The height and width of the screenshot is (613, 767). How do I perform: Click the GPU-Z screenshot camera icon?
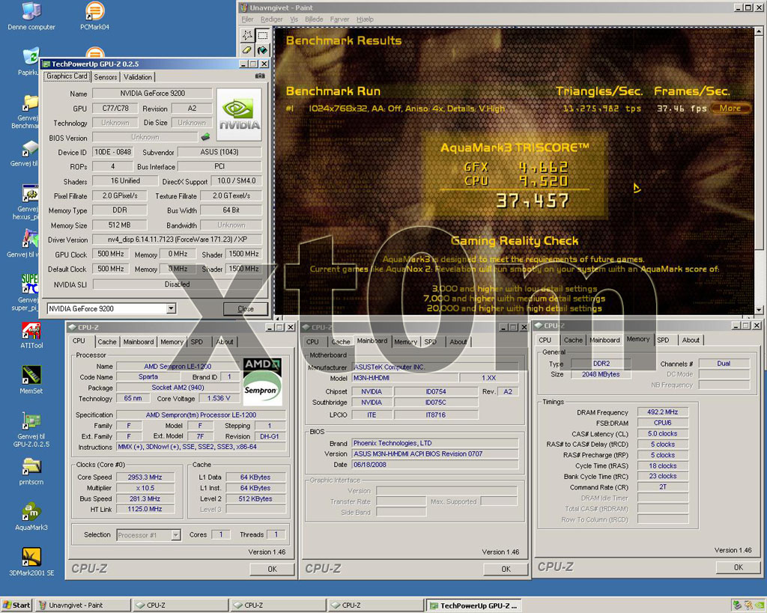[x=260, y=76]
